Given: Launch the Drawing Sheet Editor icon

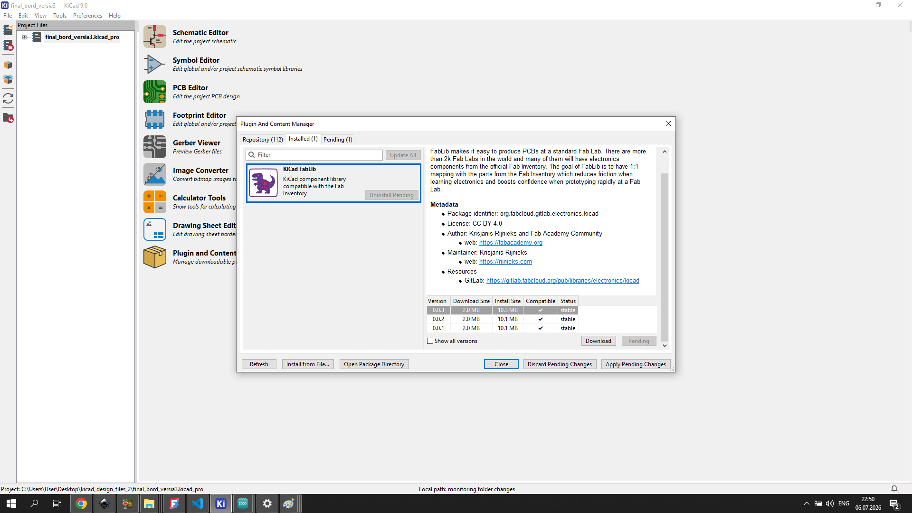Looking at the screenshot, I should pyautogui.click(x=155, y=229).
